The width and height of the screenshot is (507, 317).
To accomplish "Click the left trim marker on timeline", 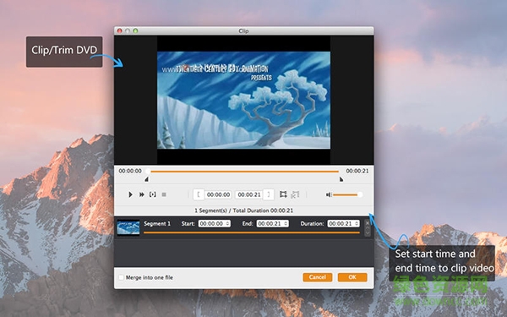I will (x=146, y=179).
